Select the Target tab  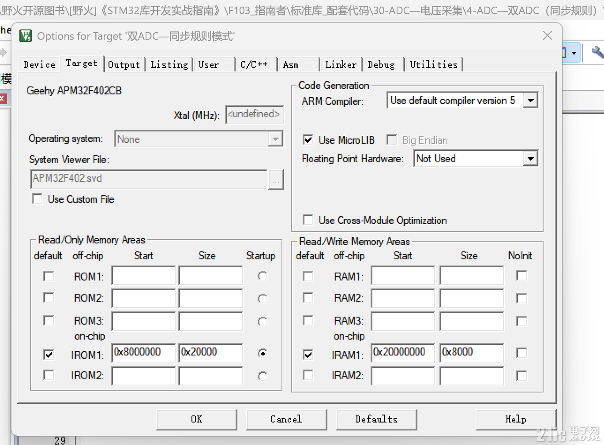[82, 63]
